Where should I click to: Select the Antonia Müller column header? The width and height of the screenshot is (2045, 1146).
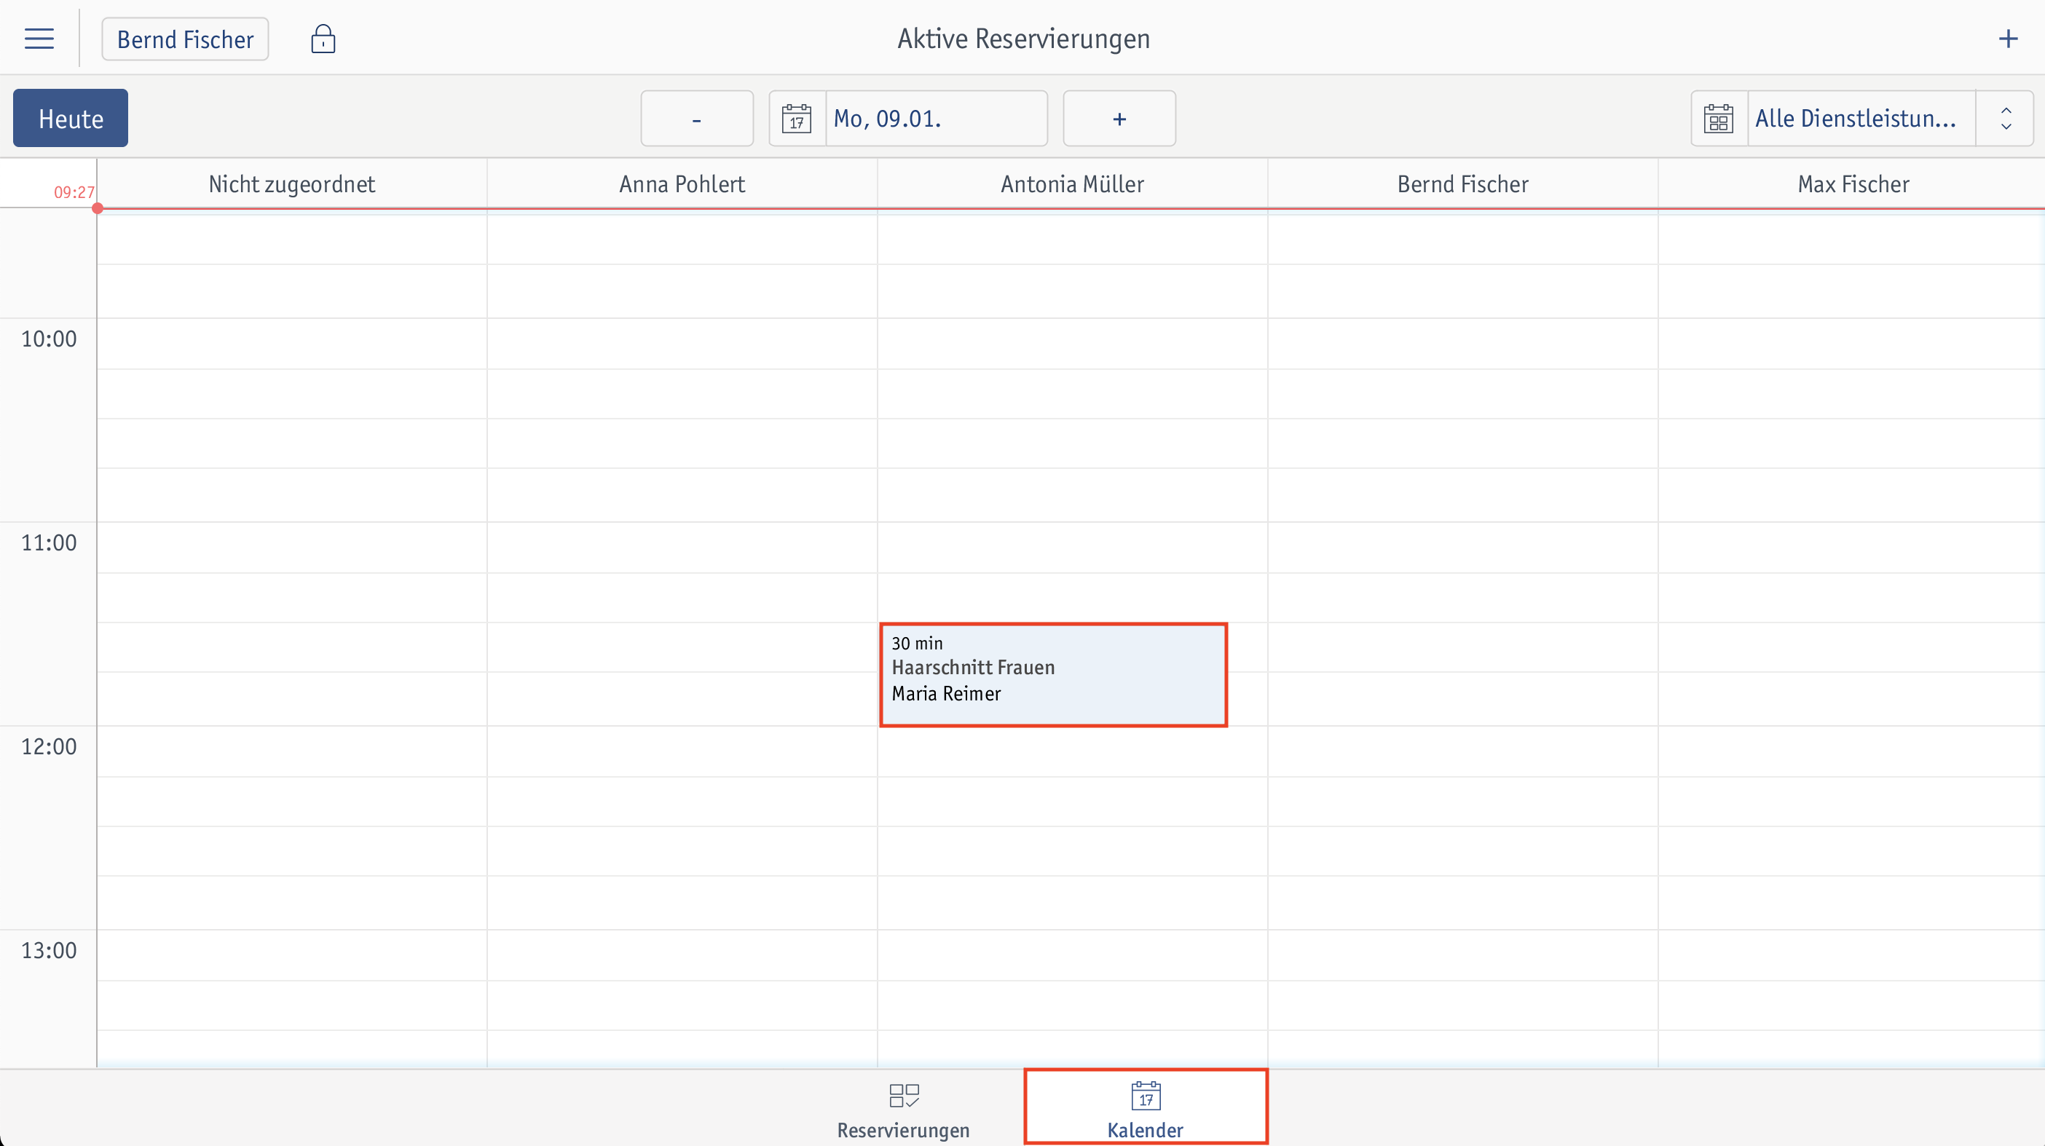click(1073, 184)
